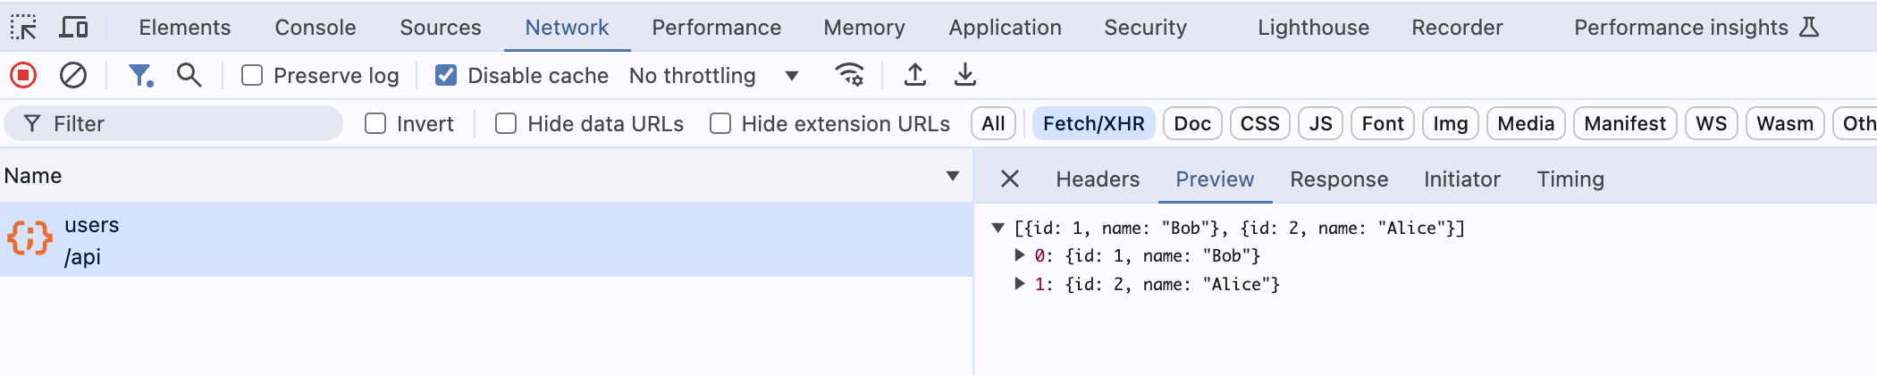Image resolution: width=1877 pixels, height=375 pixels.
Task: Select the All request type filter
Action: tap(993, 123)
